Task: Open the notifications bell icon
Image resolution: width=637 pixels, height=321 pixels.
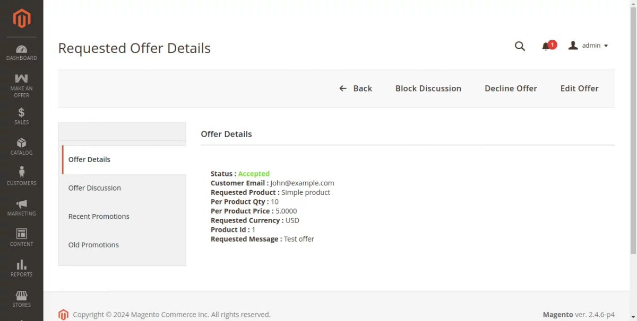Action: click(546, 46)
